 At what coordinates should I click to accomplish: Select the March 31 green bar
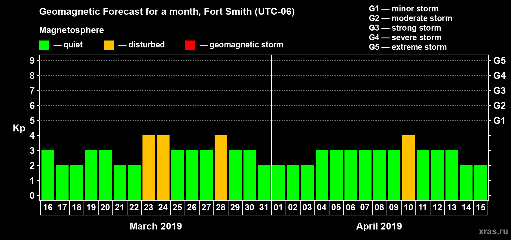pos(264,183)
